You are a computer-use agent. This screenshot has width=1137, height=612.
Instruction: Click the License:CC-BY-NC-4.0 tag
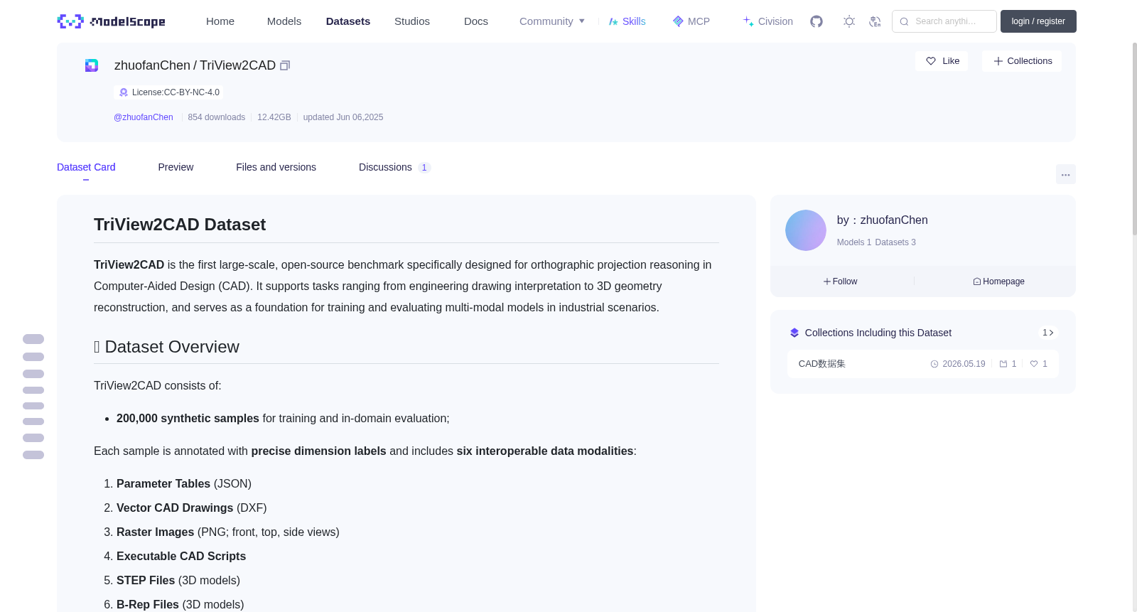[168, 92]
